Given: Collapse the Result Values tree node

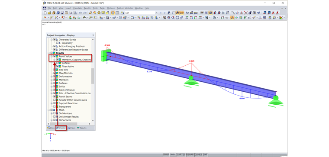Looking at the screenshot, I should (x=52, y=56).
